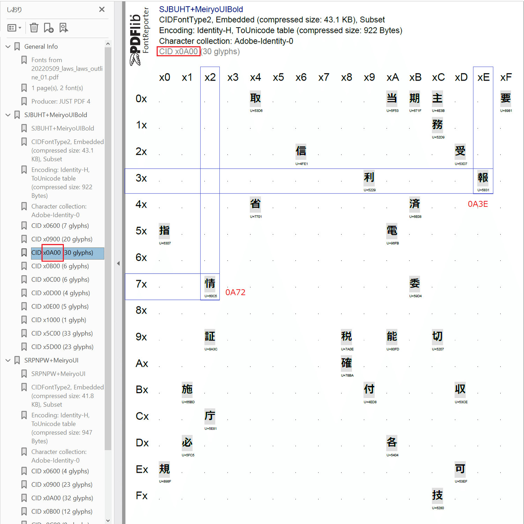Click the bookmark icon beside General Info
524x524 pixels.
coord(17,46)
